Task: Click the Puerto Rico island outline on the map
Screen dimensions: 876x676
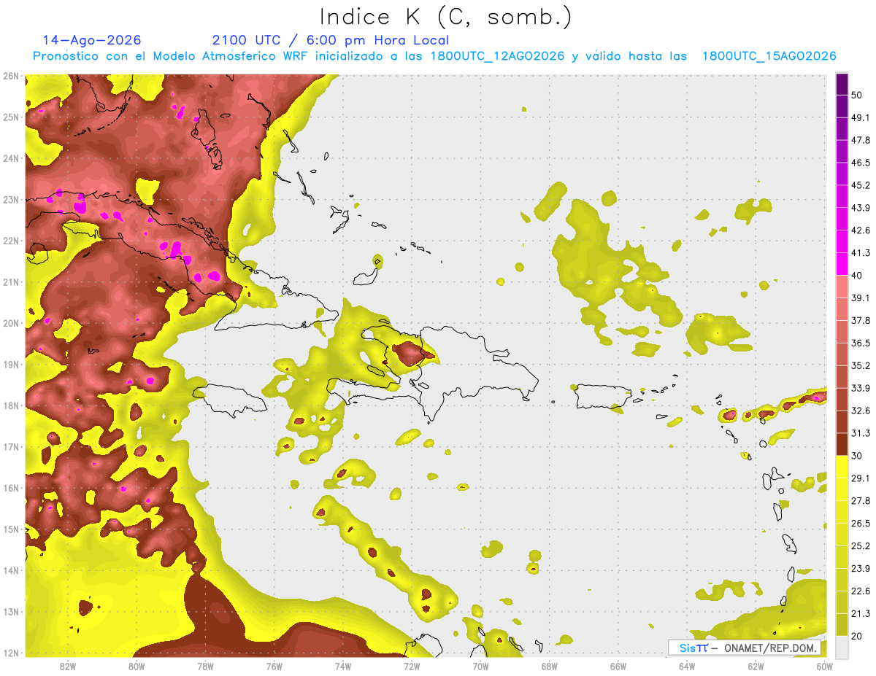Action: [x=602, y=397]
